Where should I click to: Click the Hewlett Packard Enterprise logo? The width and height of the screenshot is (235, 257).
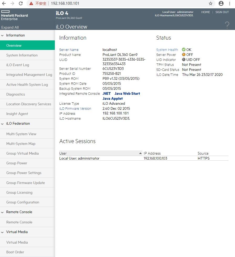(14, 14)
